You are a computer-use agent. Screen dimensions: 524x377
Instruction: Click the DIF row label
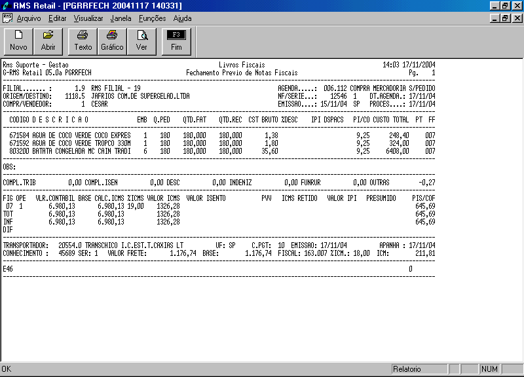click(8, 230)
